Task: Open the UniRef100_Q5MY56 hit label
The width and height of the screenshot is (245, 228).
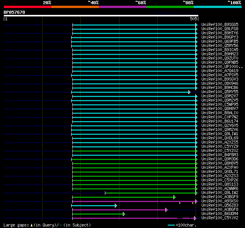Action: click(220, 46)
